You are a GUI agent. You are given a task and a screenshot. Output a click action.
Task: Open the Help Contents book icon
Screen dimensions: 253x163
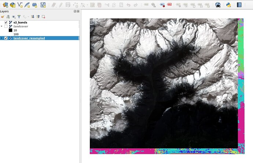[239, 5]
